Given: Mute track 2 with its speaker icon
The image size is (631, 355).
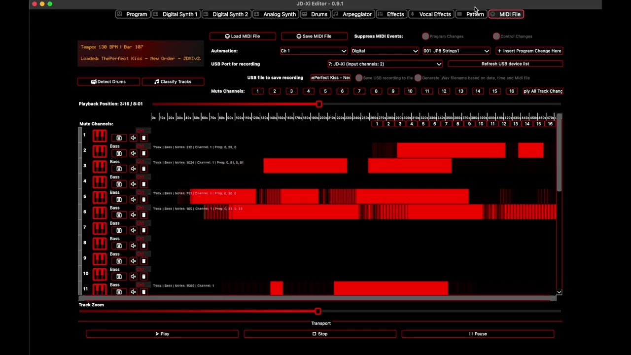Looking at the screenshot, I should pyautogui.click(x=133, y=153).
